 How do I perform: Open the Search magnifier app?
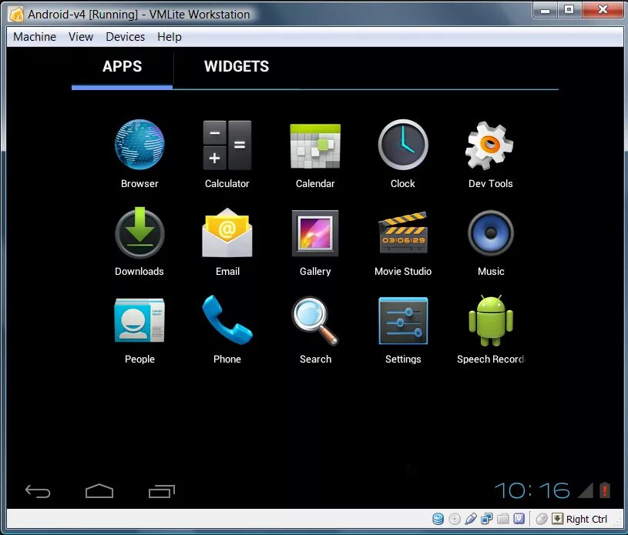pyautogui.click(x=315, y=320)
